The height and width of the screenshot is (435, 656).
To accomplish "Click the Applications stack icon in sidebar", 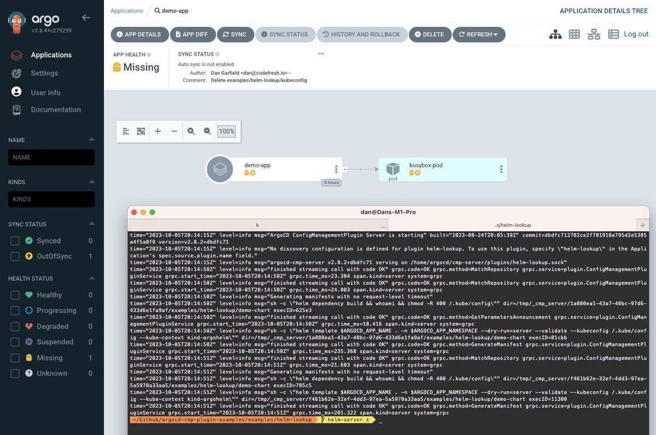I will (x=16, y=55).
